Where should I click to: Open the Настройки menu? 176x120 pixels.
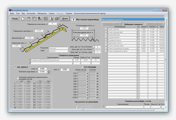click(x=31, y=13)
